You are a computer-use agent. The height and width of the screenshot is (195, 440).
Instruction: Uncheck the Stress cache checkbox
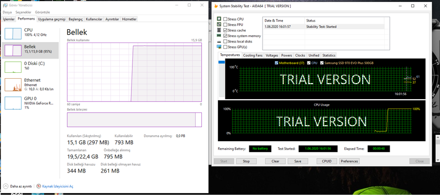225,30
